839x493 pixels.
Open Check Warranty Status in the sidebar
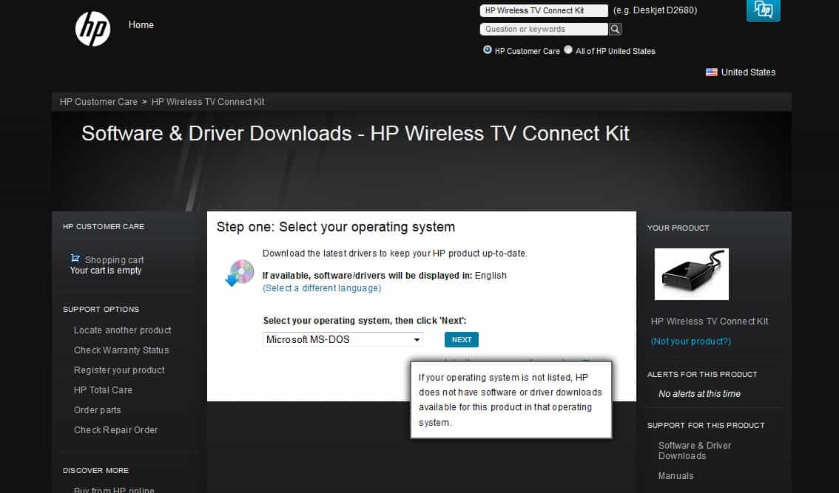[x=121, y=350]
